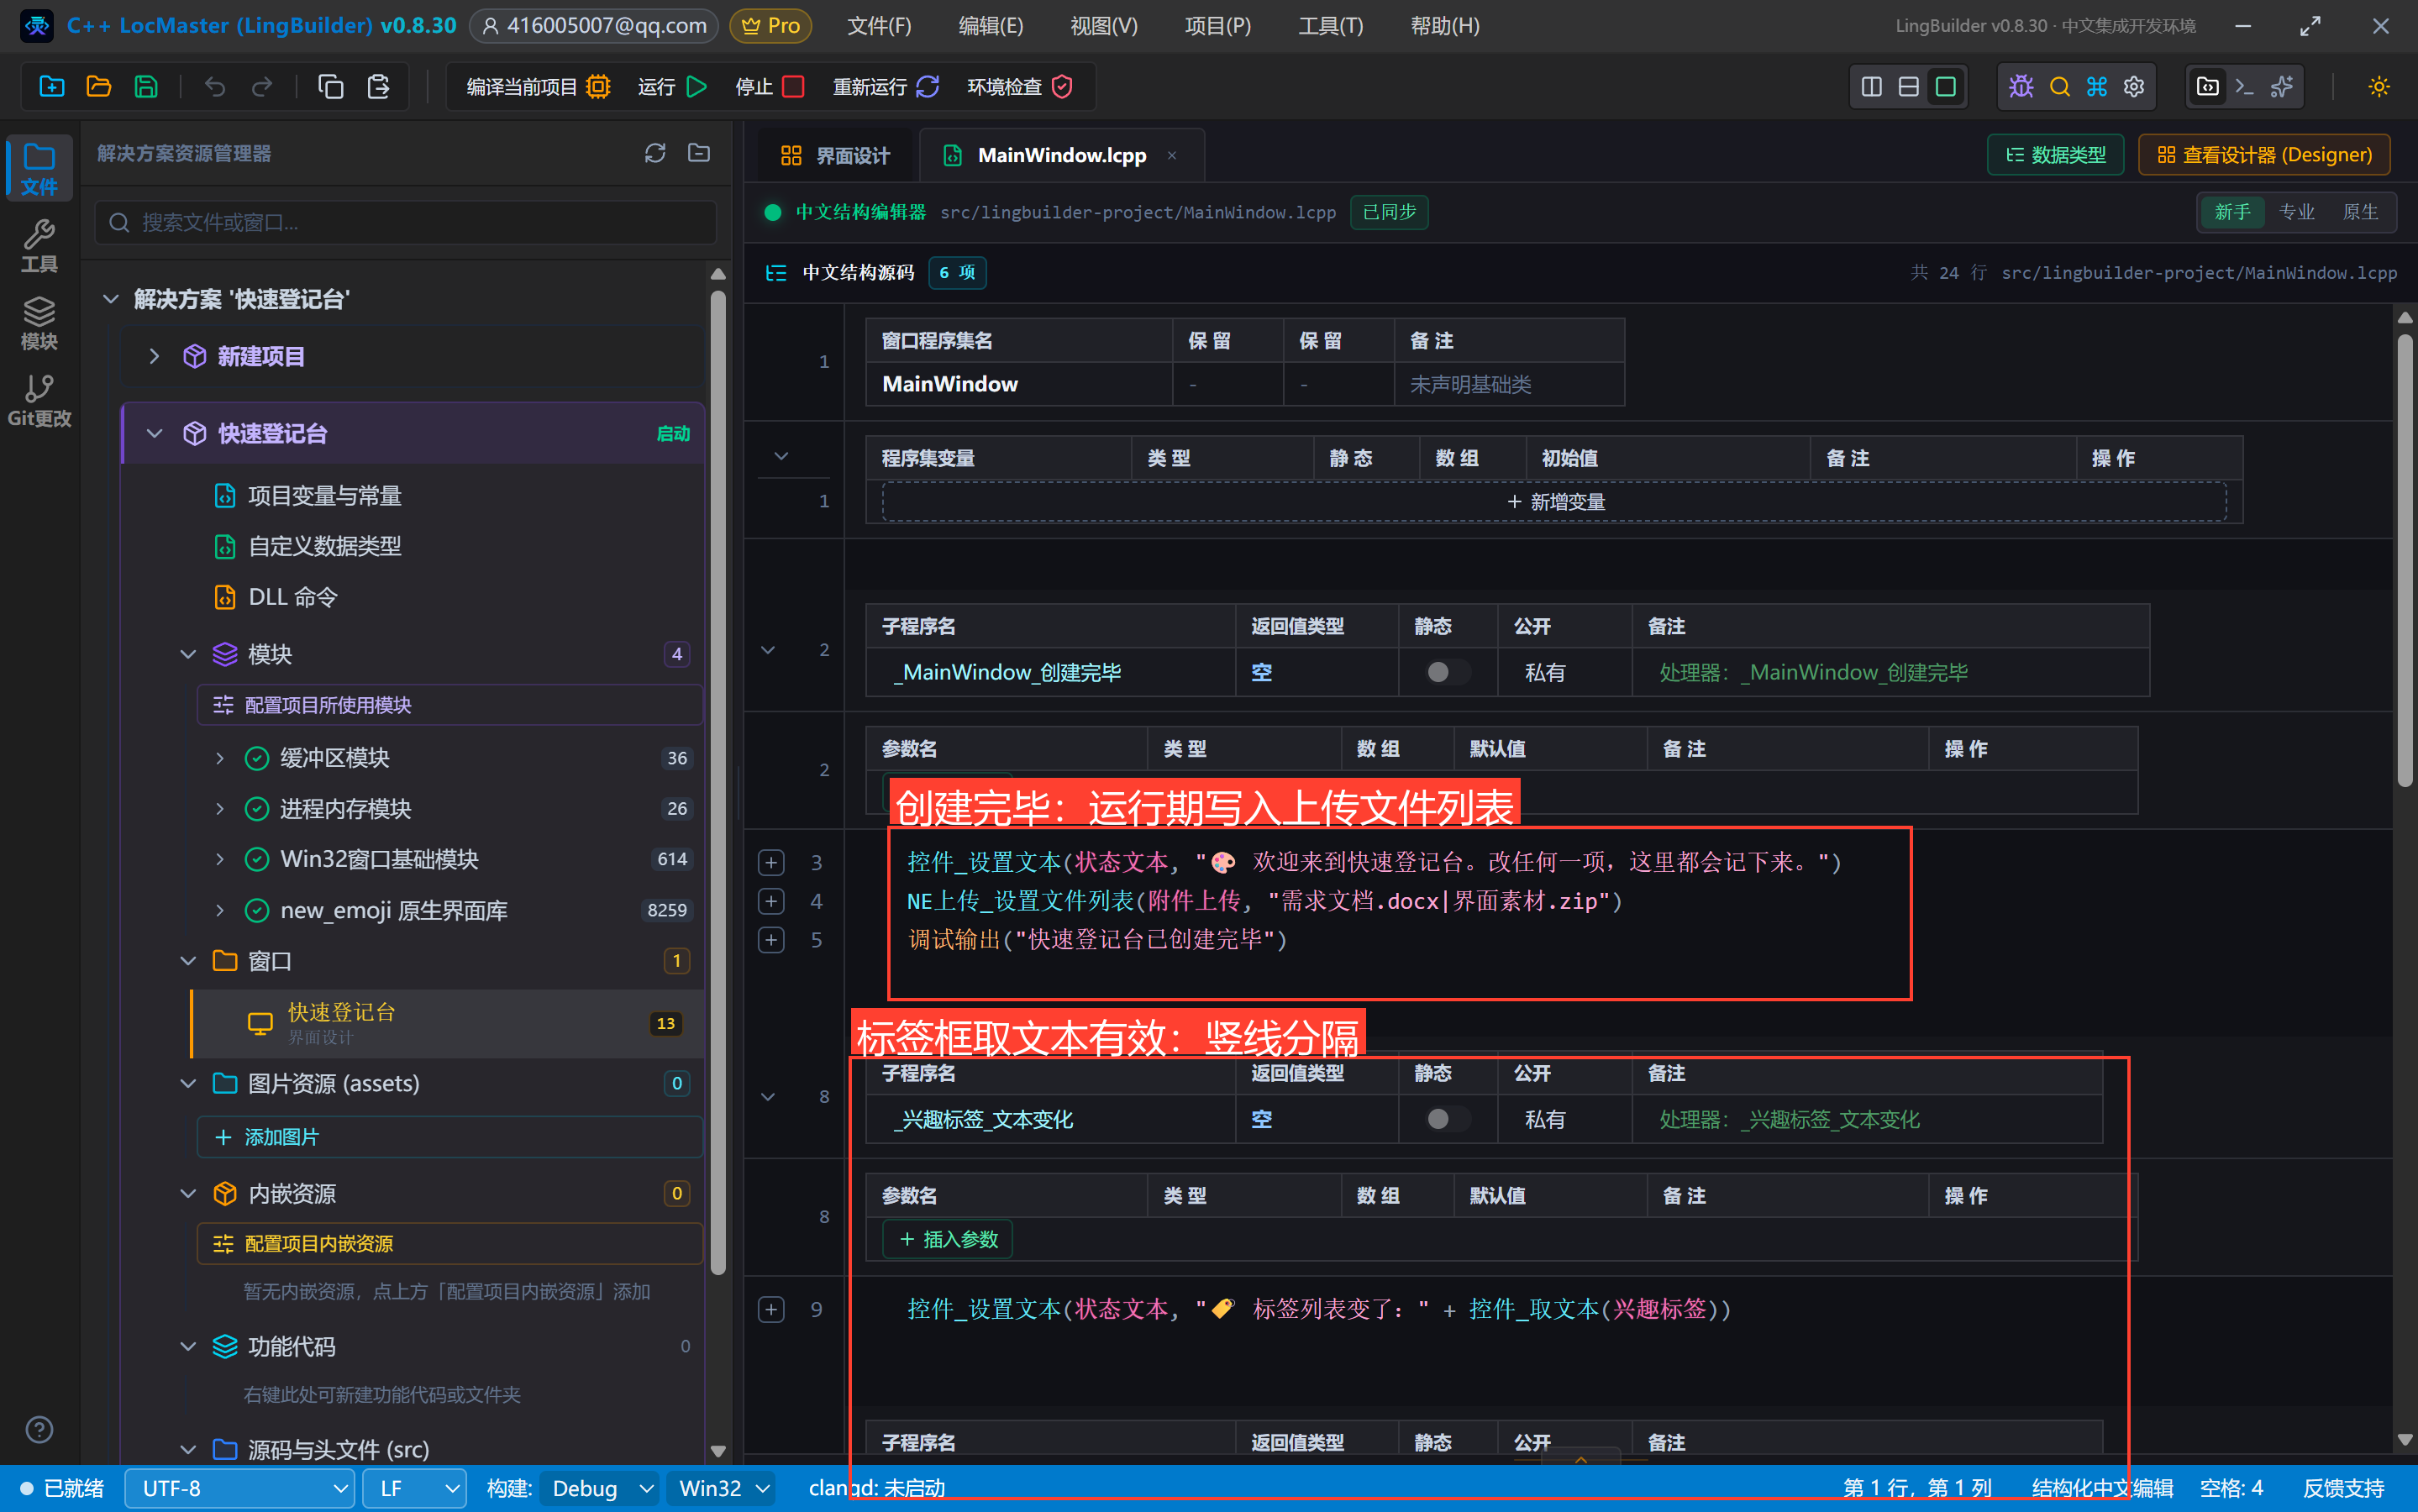Select the 专业 editing mode
The image size is (2418, 1512).
pos(2296,212)
